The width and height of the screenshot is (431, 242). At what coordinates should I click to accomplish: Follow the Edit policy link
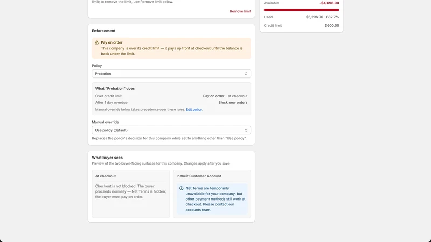tap(194, 110)
